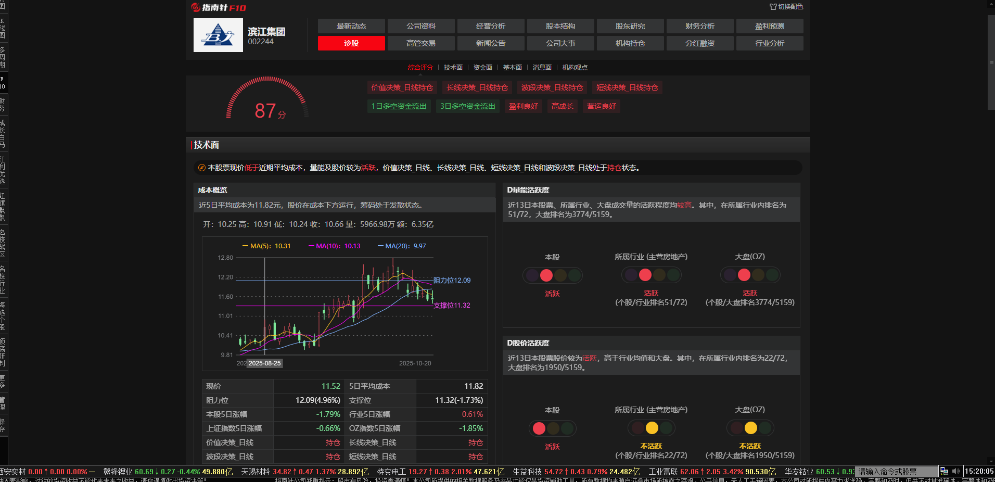
Task: Click the 价值决策_日线持仓 tag
Action: pos(402,87)
